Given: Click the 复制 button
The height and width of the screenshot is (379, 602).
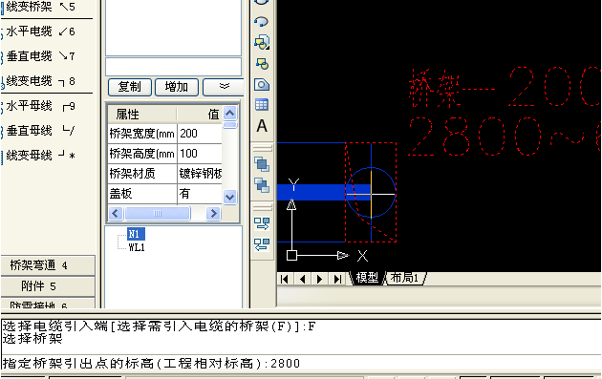Looking at the screenshot, I should pos(130,87).
